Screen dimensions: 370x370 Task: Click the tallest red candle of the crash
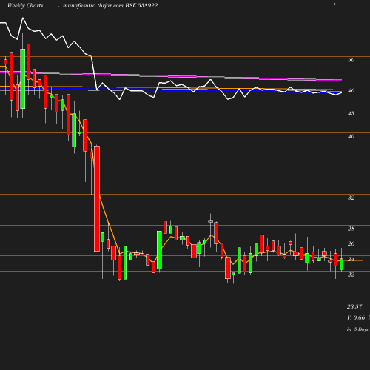(x=97, y=199)
